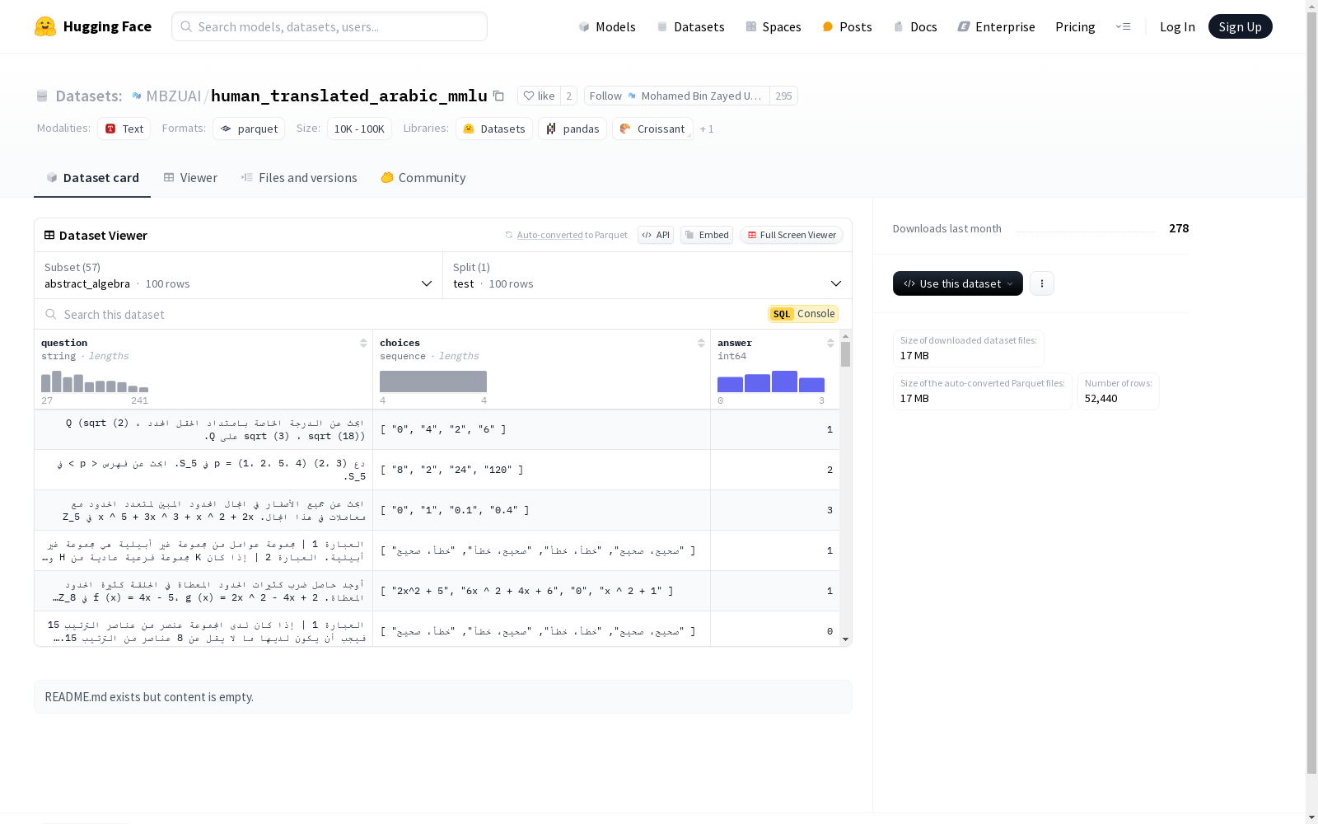This screenshot has width=1318, height=824.
Task: Click the Datasets library tag
Action: 494,129
